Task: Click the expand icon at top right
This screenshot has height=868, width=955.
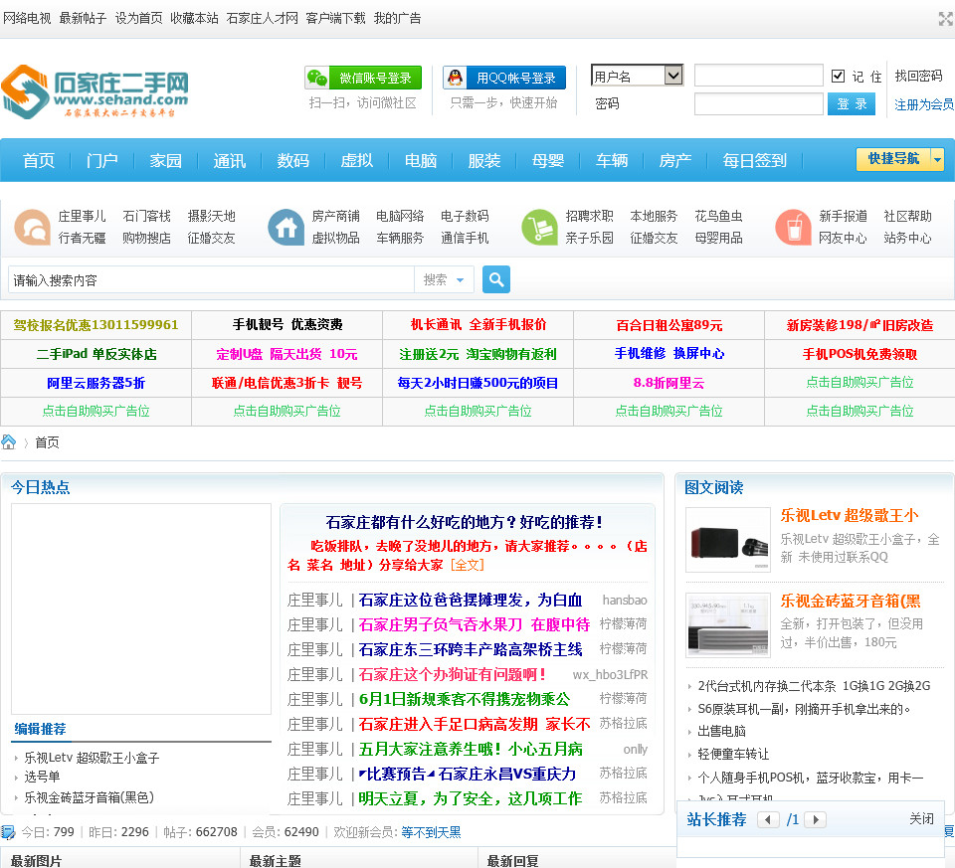Action: (945, 19)
